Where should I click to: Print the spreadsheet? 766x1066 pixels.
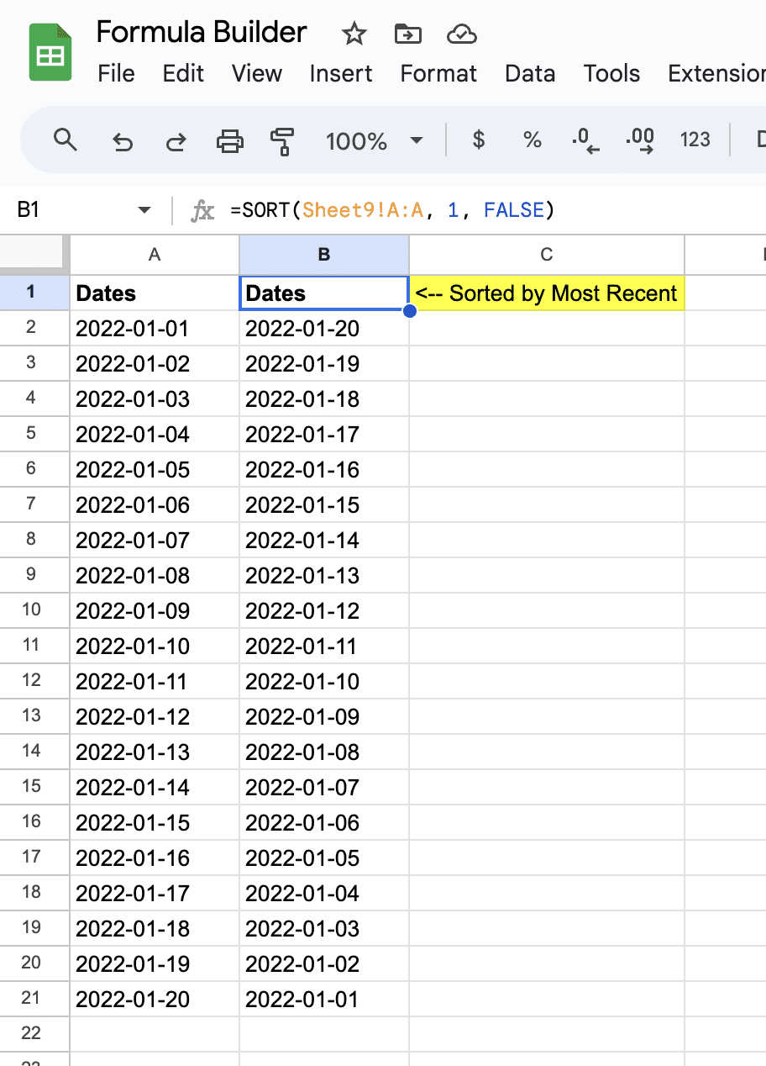(229, 141)
